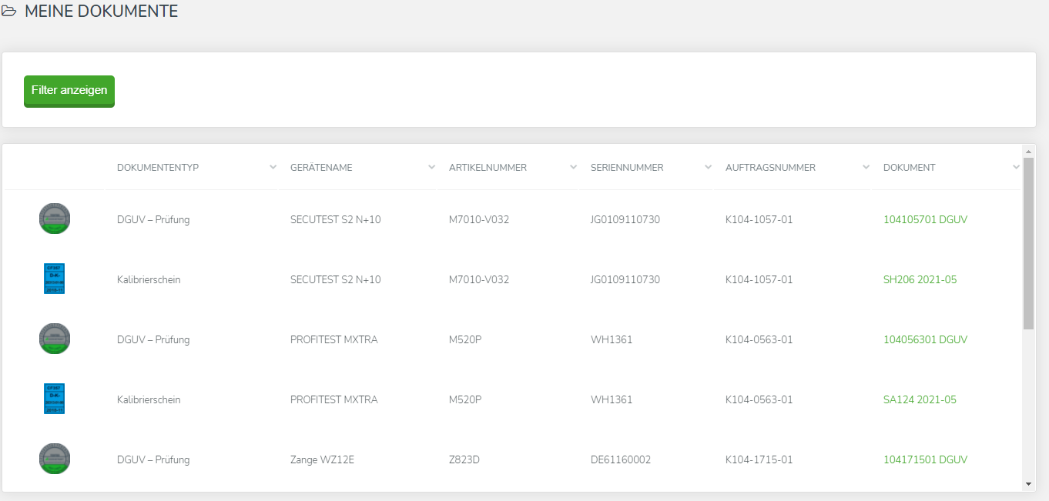Screen dimensions: 1049x501
Task: Select PROFITEST MXTRA in the SA124 2021-05 row
Action: (333, 399)
